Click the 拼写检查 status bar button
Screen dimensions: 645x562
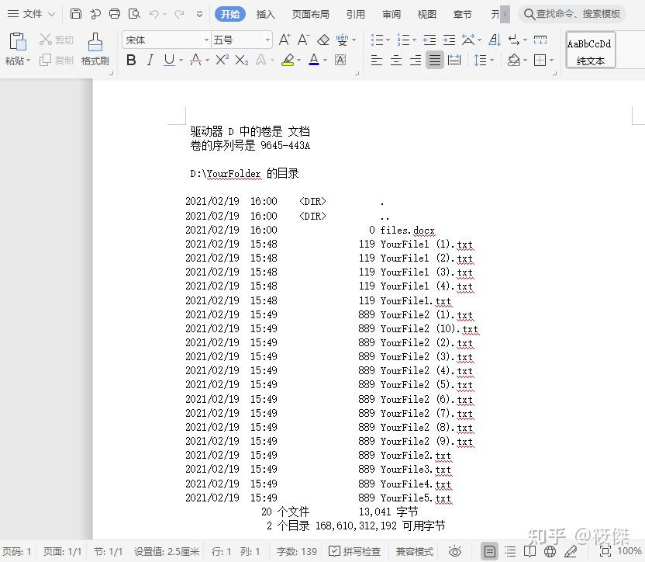(355, 551)
